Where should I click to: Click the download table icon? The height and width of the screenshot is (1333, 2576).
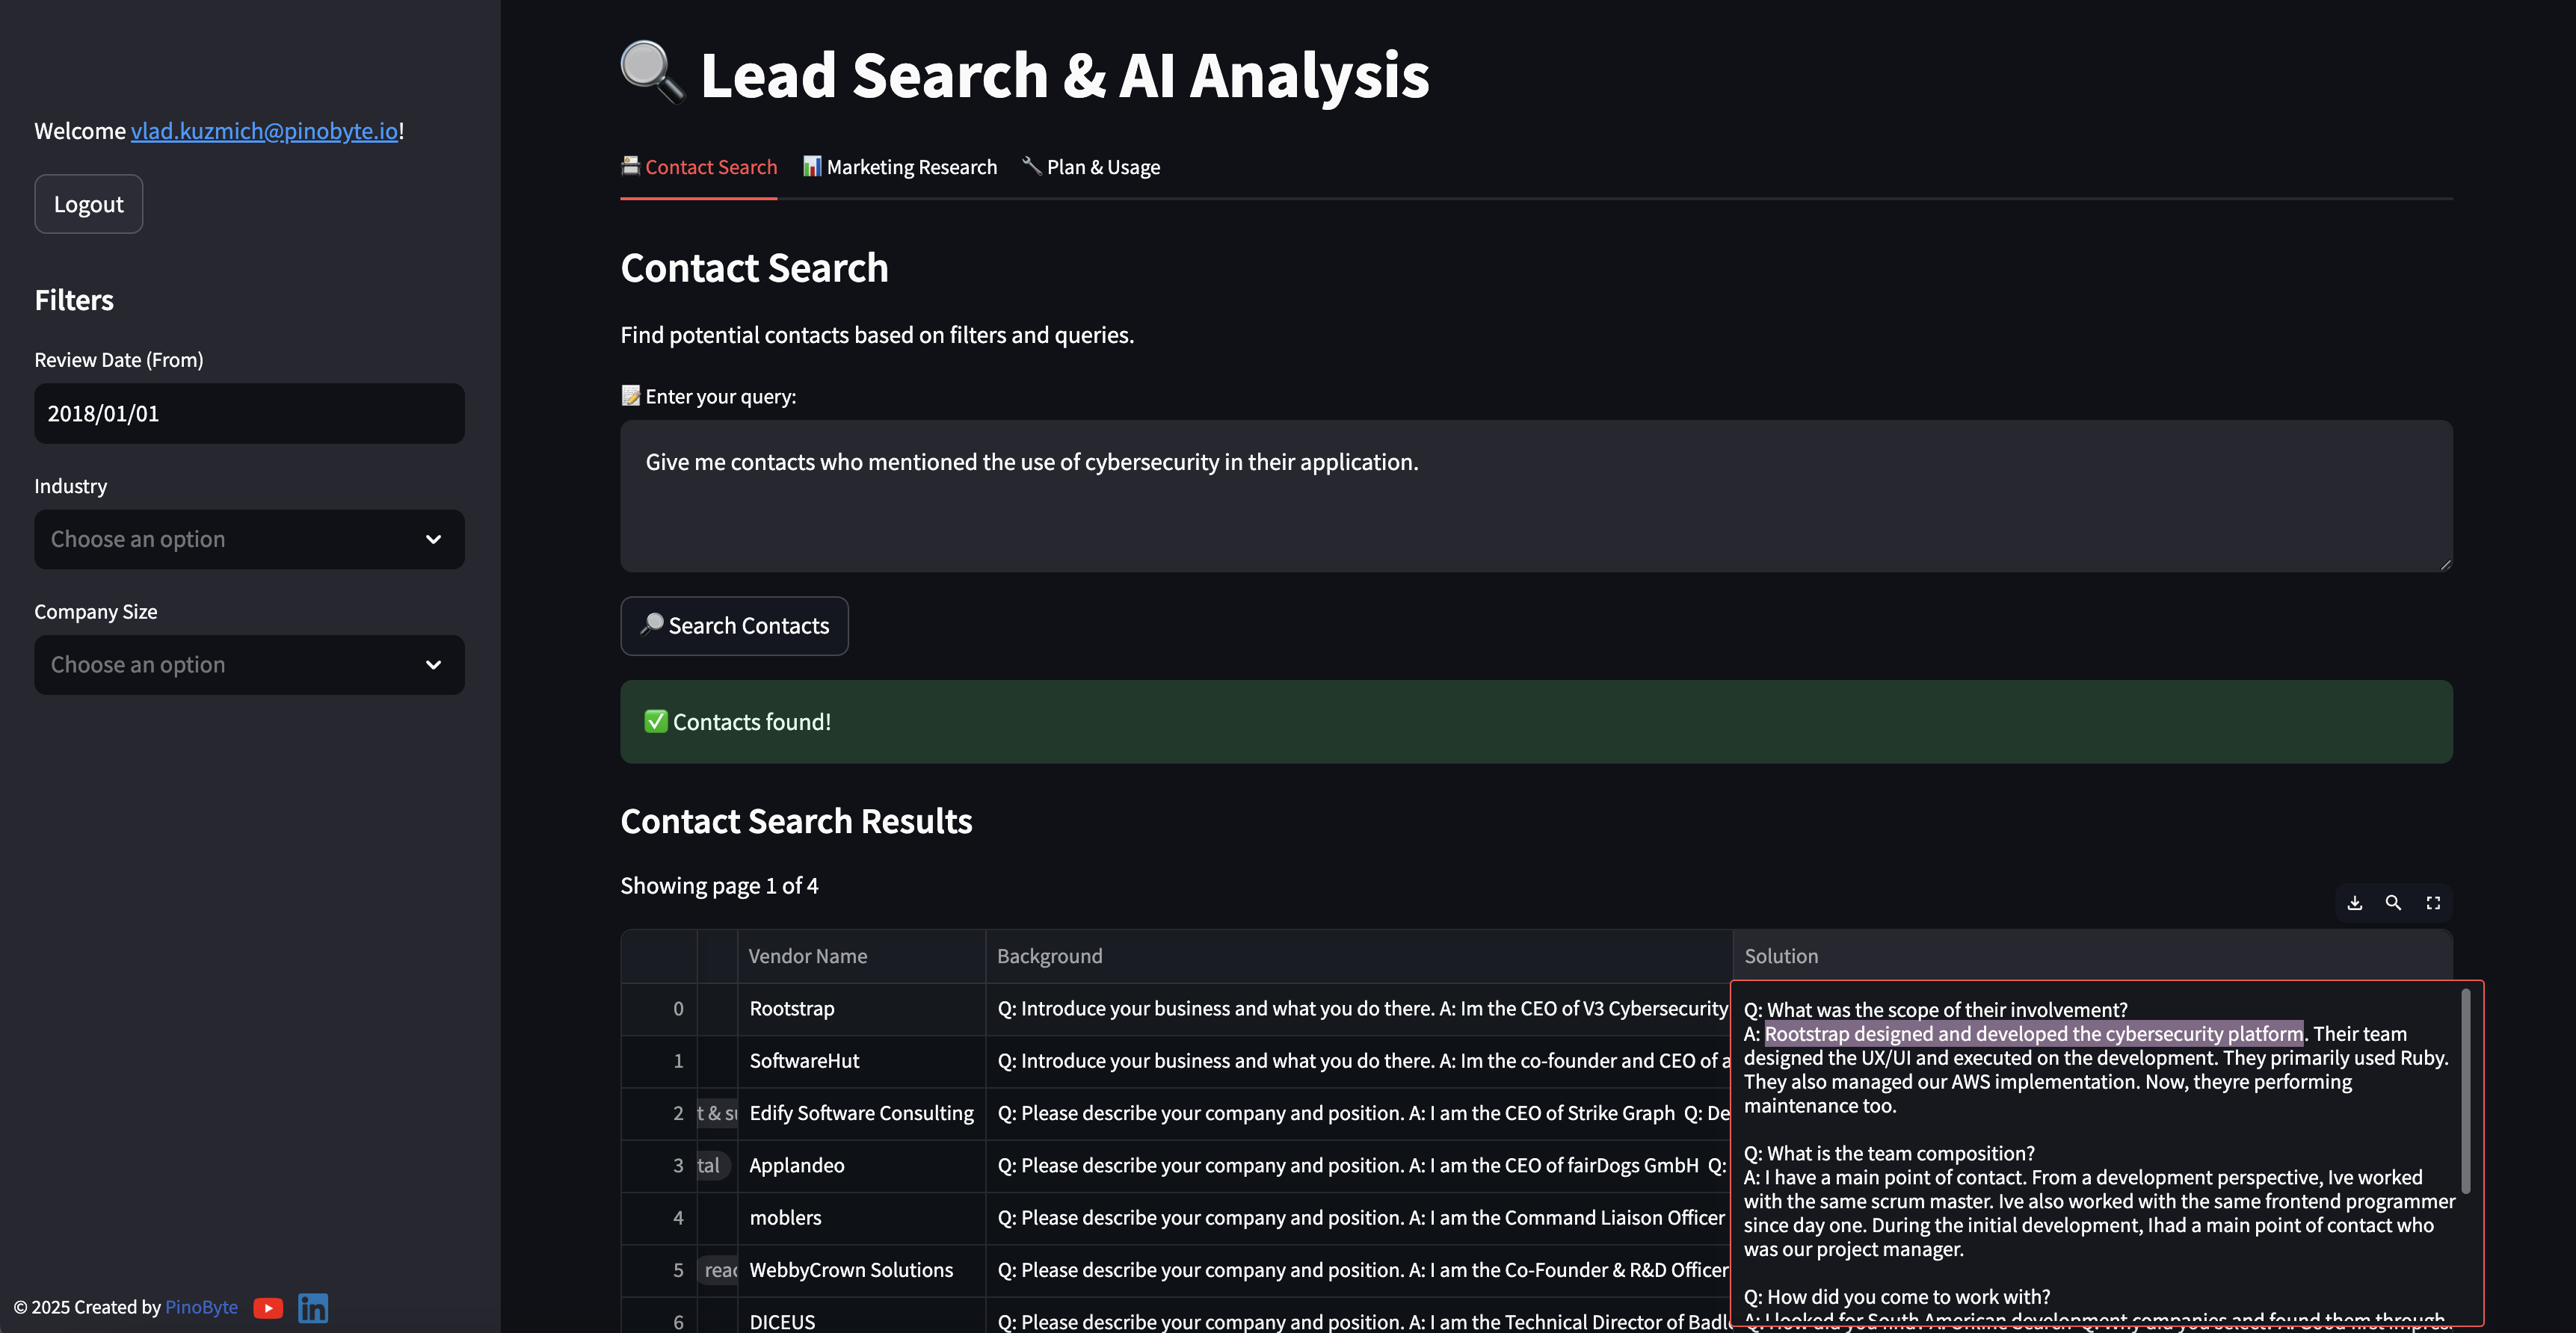tap(2355, 903)
